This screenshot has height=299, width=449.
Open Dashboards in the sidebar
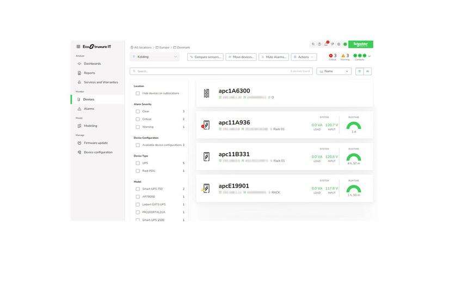[x=92, y=64]
